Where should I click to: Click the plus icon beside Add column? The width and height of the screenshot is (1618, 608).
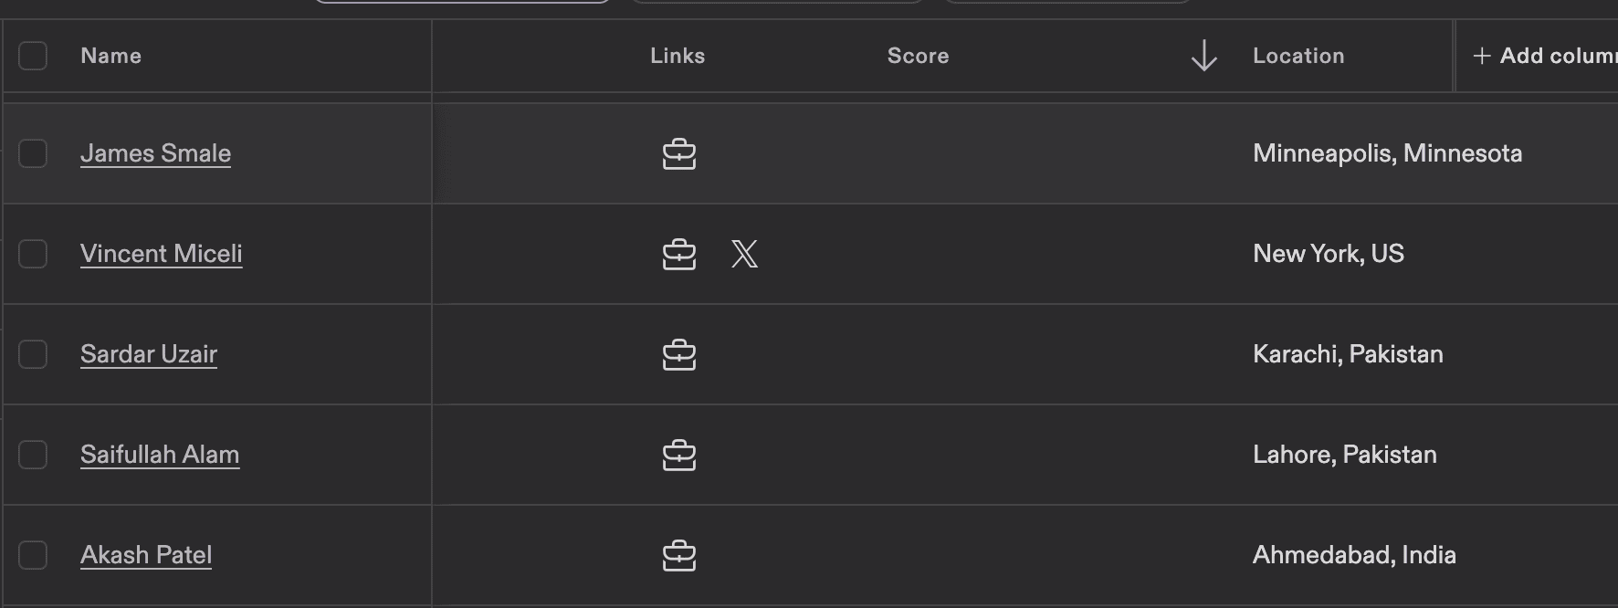pyautogui.click(x=1481, y=56)
